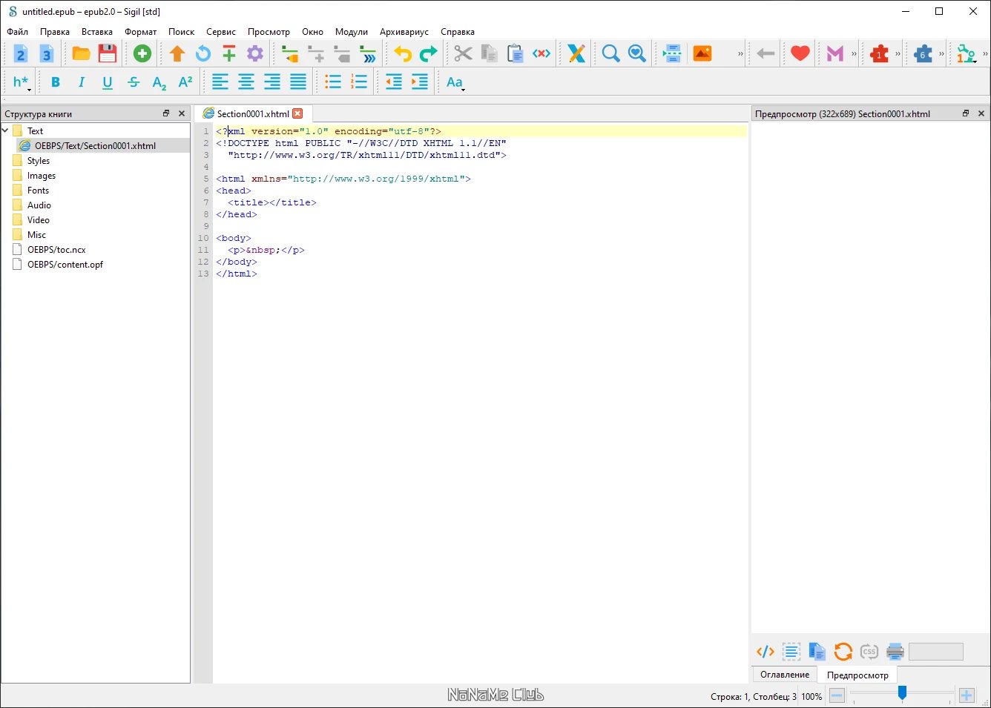991x708 pixels.
Task: Toggle Underline formatting
Action: point(108,82)
